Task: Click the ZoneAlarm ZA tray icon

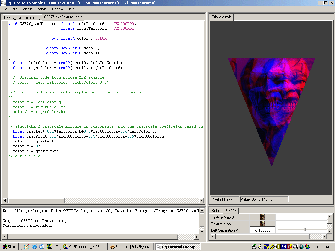Action: click(290, 247)
